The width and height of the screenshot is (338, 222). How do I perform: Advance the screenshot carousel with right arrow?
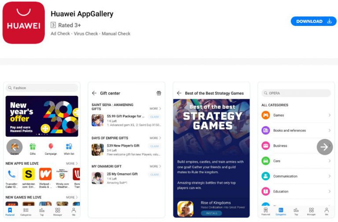[x=325, y=147]
